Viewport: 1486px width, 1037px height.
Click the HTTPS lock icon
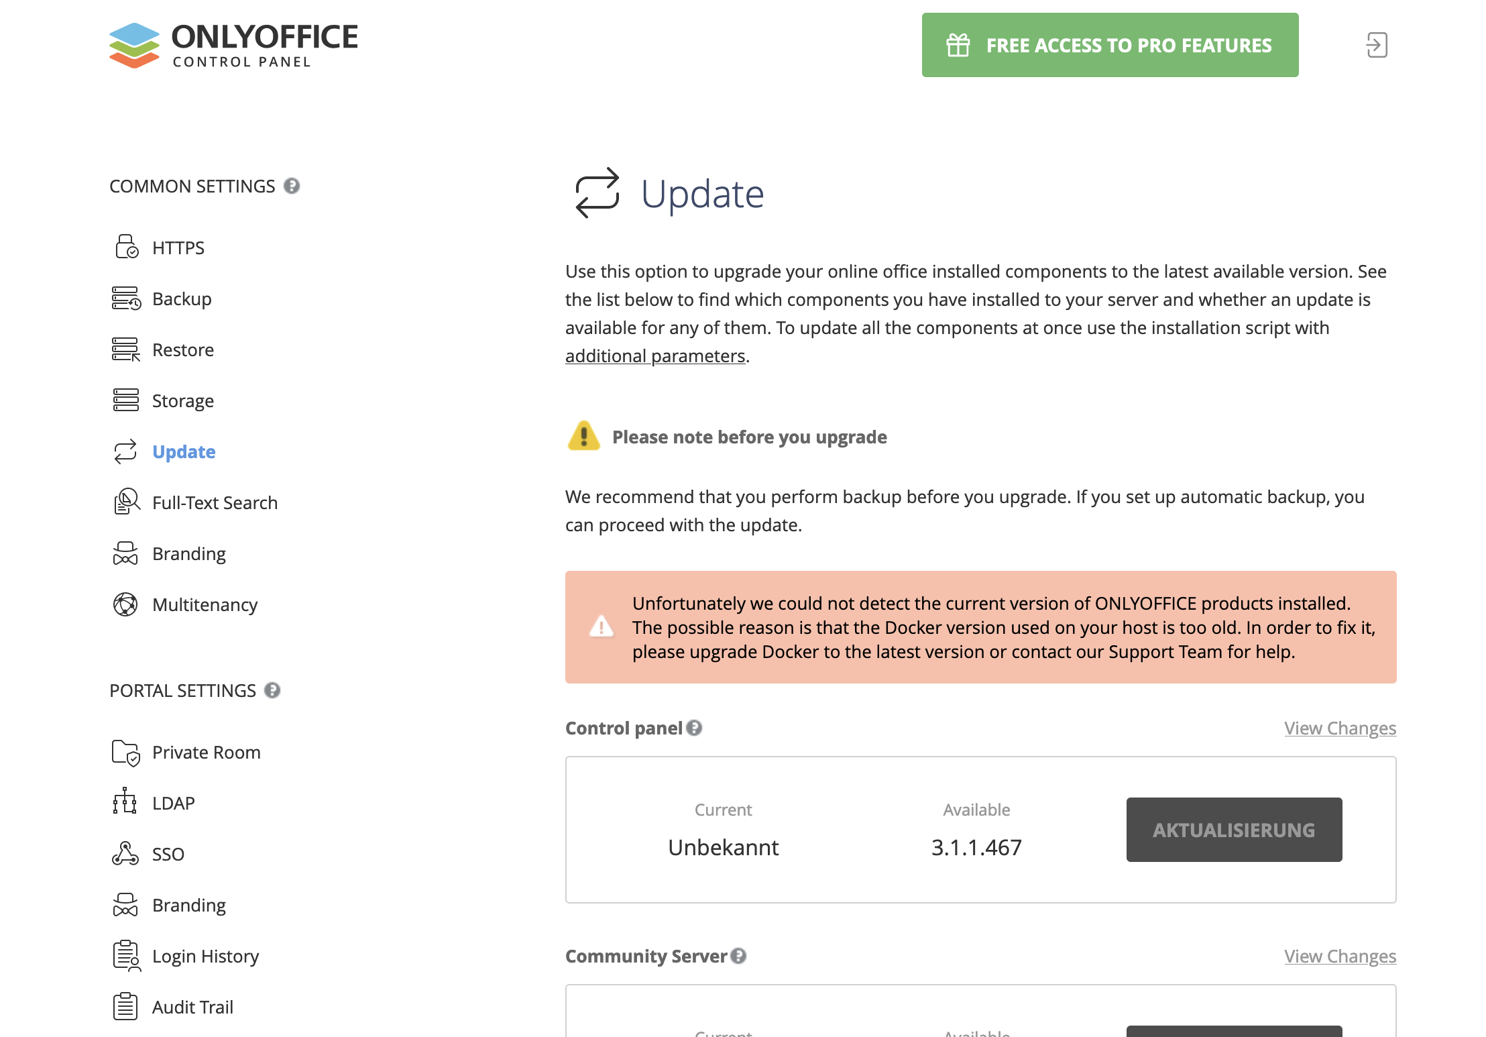[125, 247]
